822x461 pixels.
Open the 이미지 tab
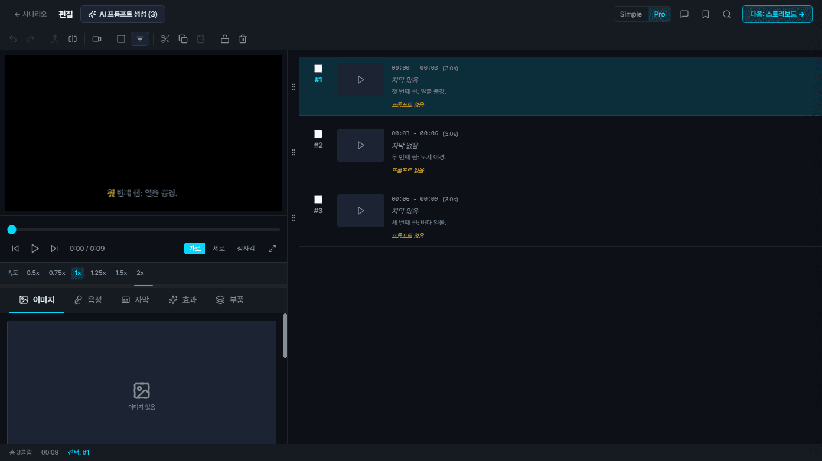tap(37, 300)
